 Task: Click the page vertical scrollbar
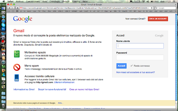[x=176, y=57]
